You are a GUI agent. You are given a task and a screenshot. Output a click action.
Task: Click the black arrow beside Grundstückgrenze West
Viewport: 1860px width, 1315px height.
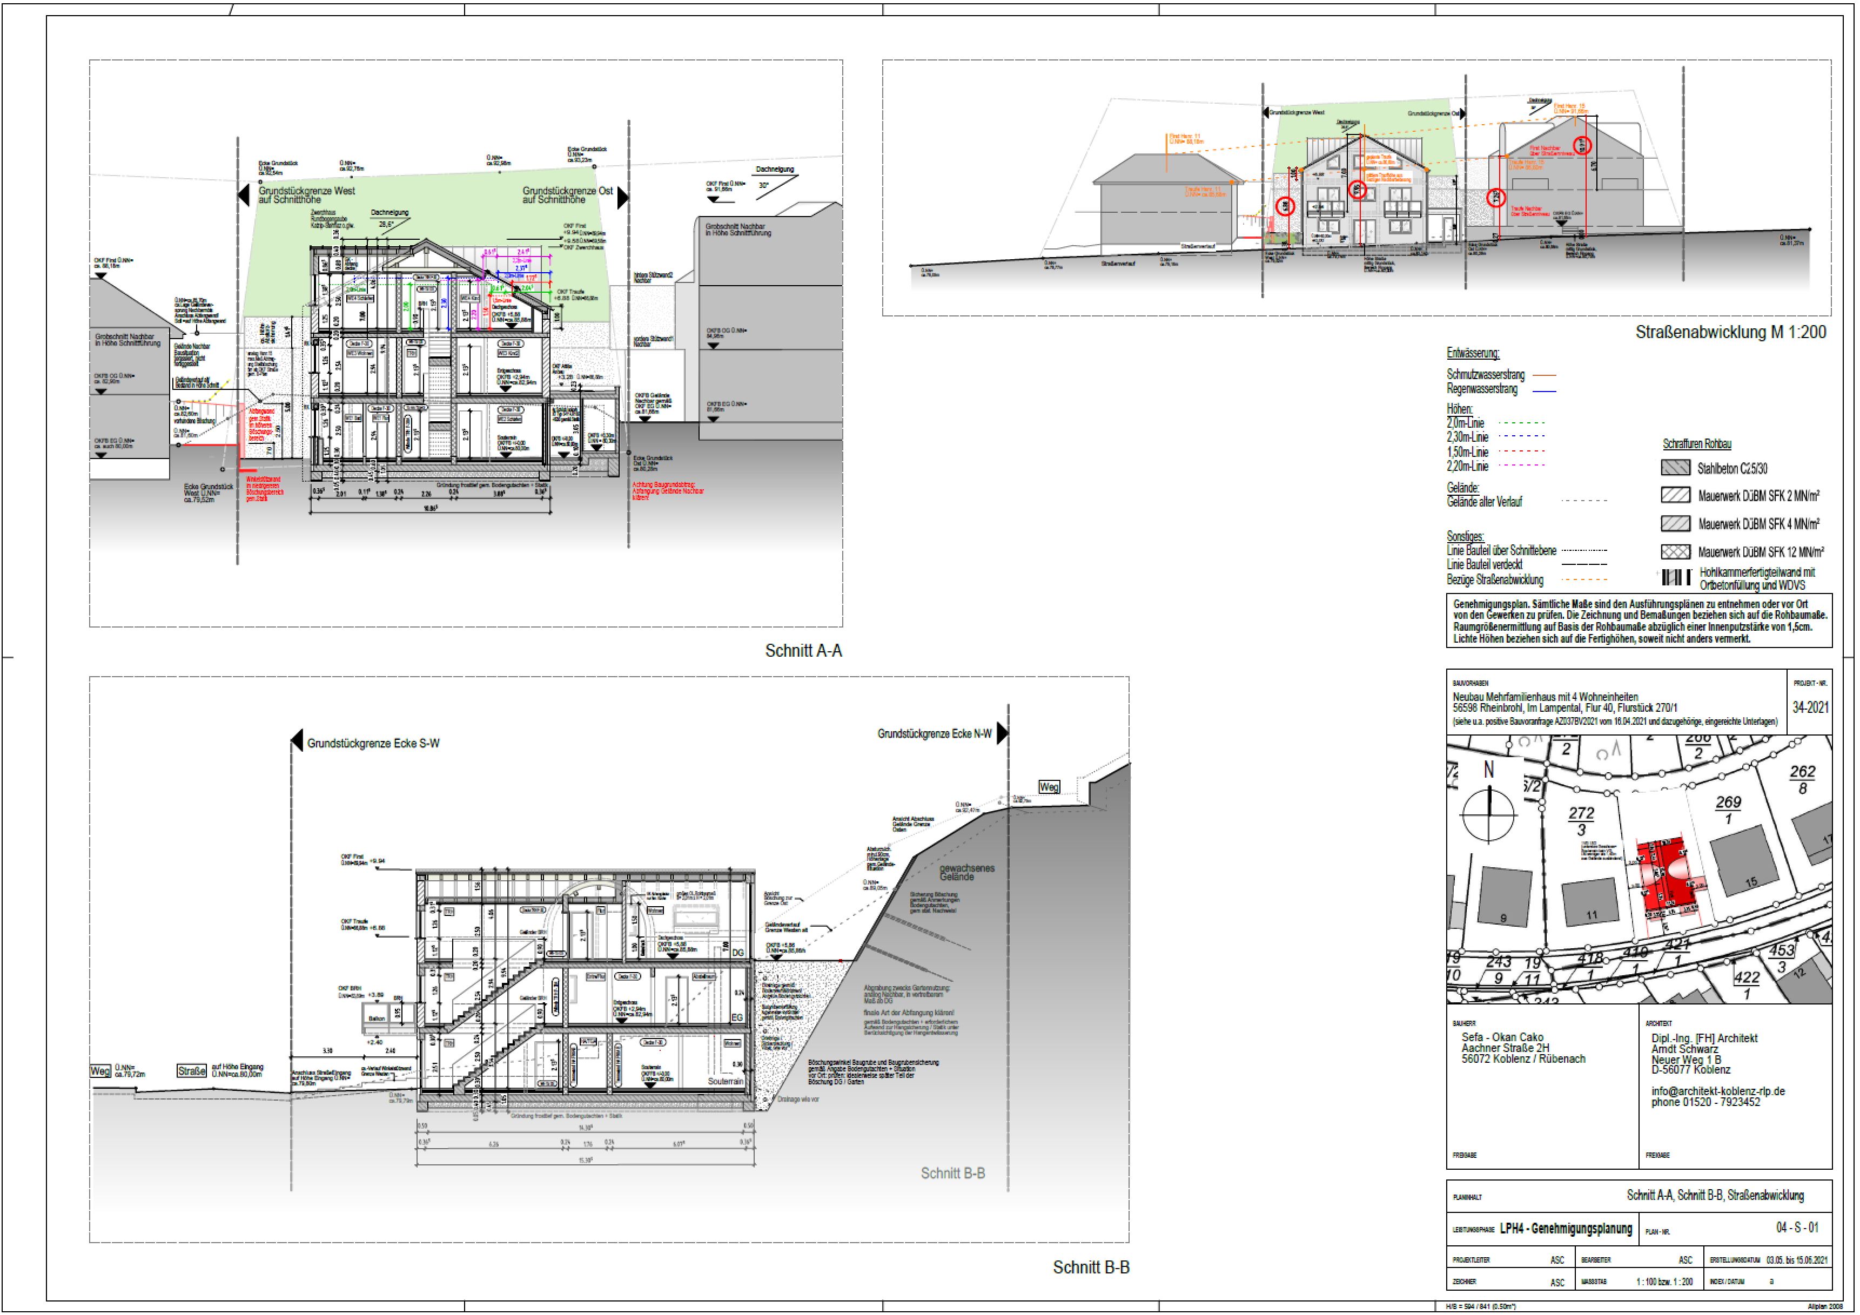pyautogui.click(x=244, y=195)
